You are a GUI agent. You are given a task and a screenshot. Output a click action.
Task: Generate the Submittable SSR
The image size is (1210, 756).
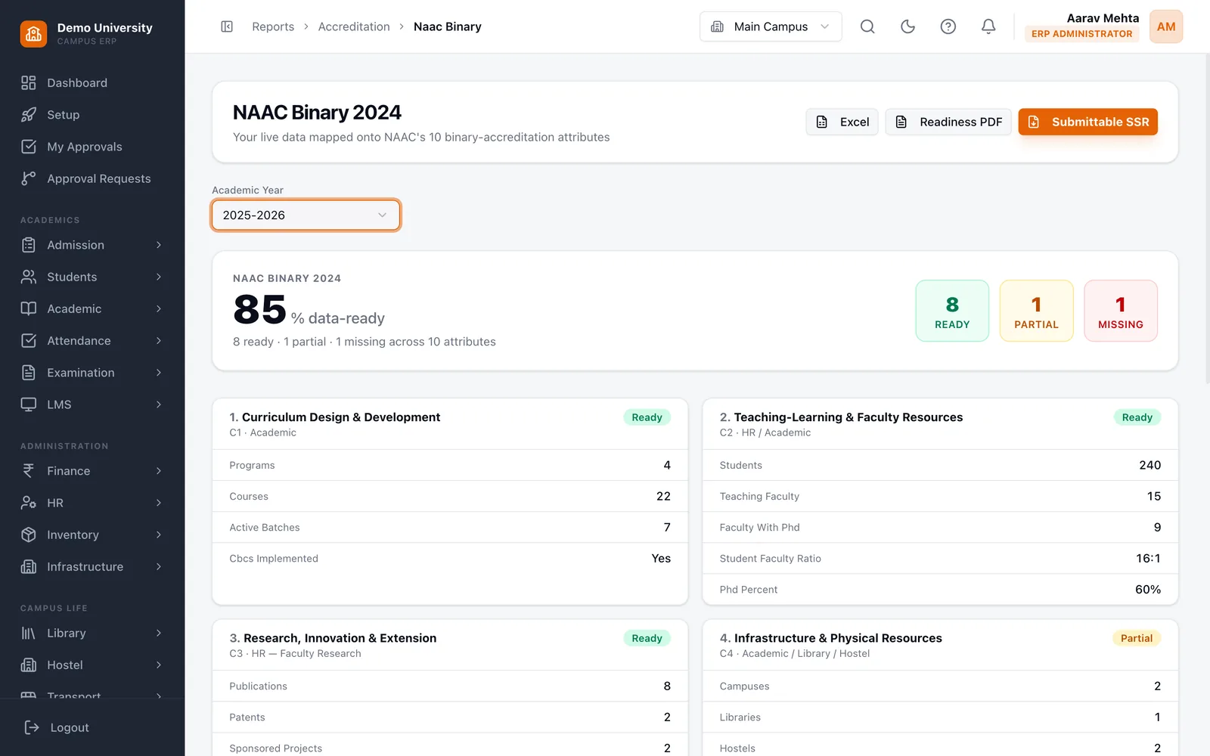click(x=1088, y=122)
